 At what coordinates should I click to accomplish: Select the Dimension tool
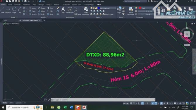click(x=70, y=10)
